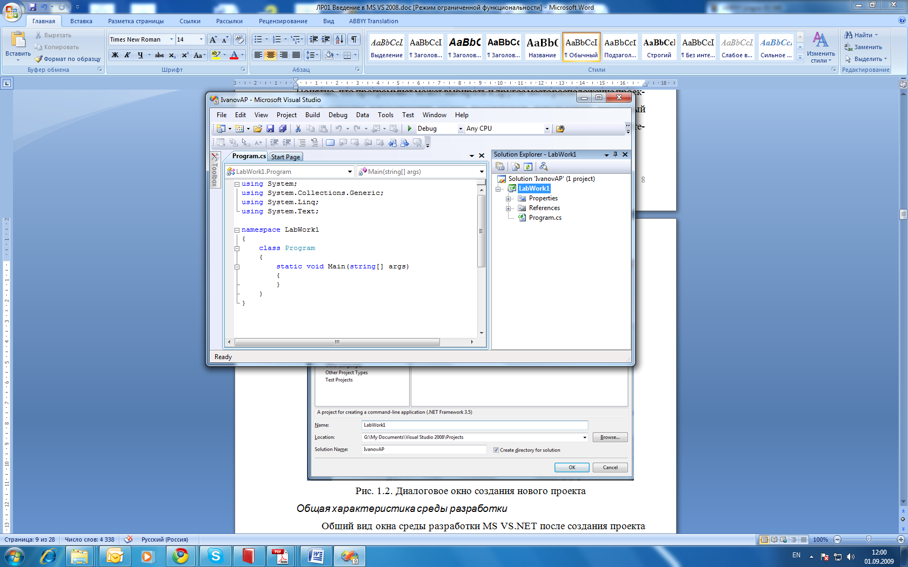This screenshot has height=567, width=908.
Task: Apply the Строгий style
Action: pyautogui.click(x=659, y=47)
